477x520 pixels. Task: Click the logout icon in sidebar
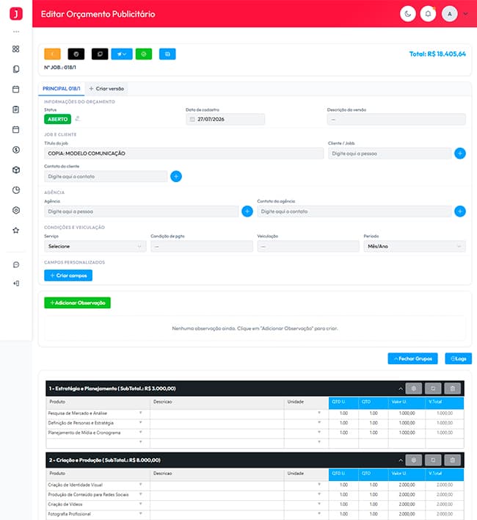[x=16, y=284]
